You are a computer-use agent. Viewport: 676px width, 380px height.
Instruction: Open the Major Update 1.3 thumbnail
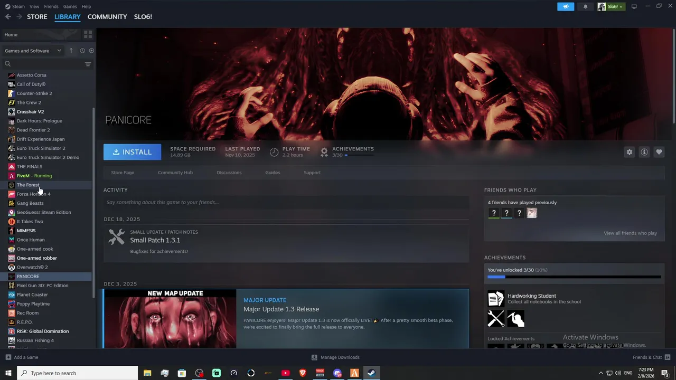170,319
